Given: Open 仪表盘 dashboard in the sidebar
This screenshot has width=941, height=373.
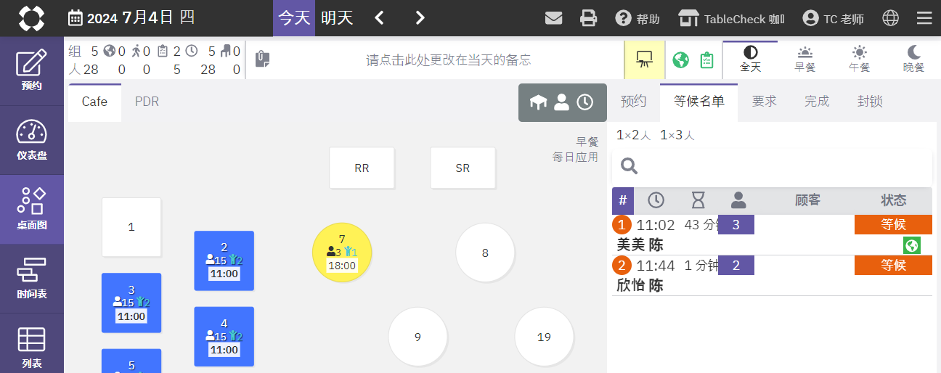Looking at the screenshot, I should [x=32, y=140].
